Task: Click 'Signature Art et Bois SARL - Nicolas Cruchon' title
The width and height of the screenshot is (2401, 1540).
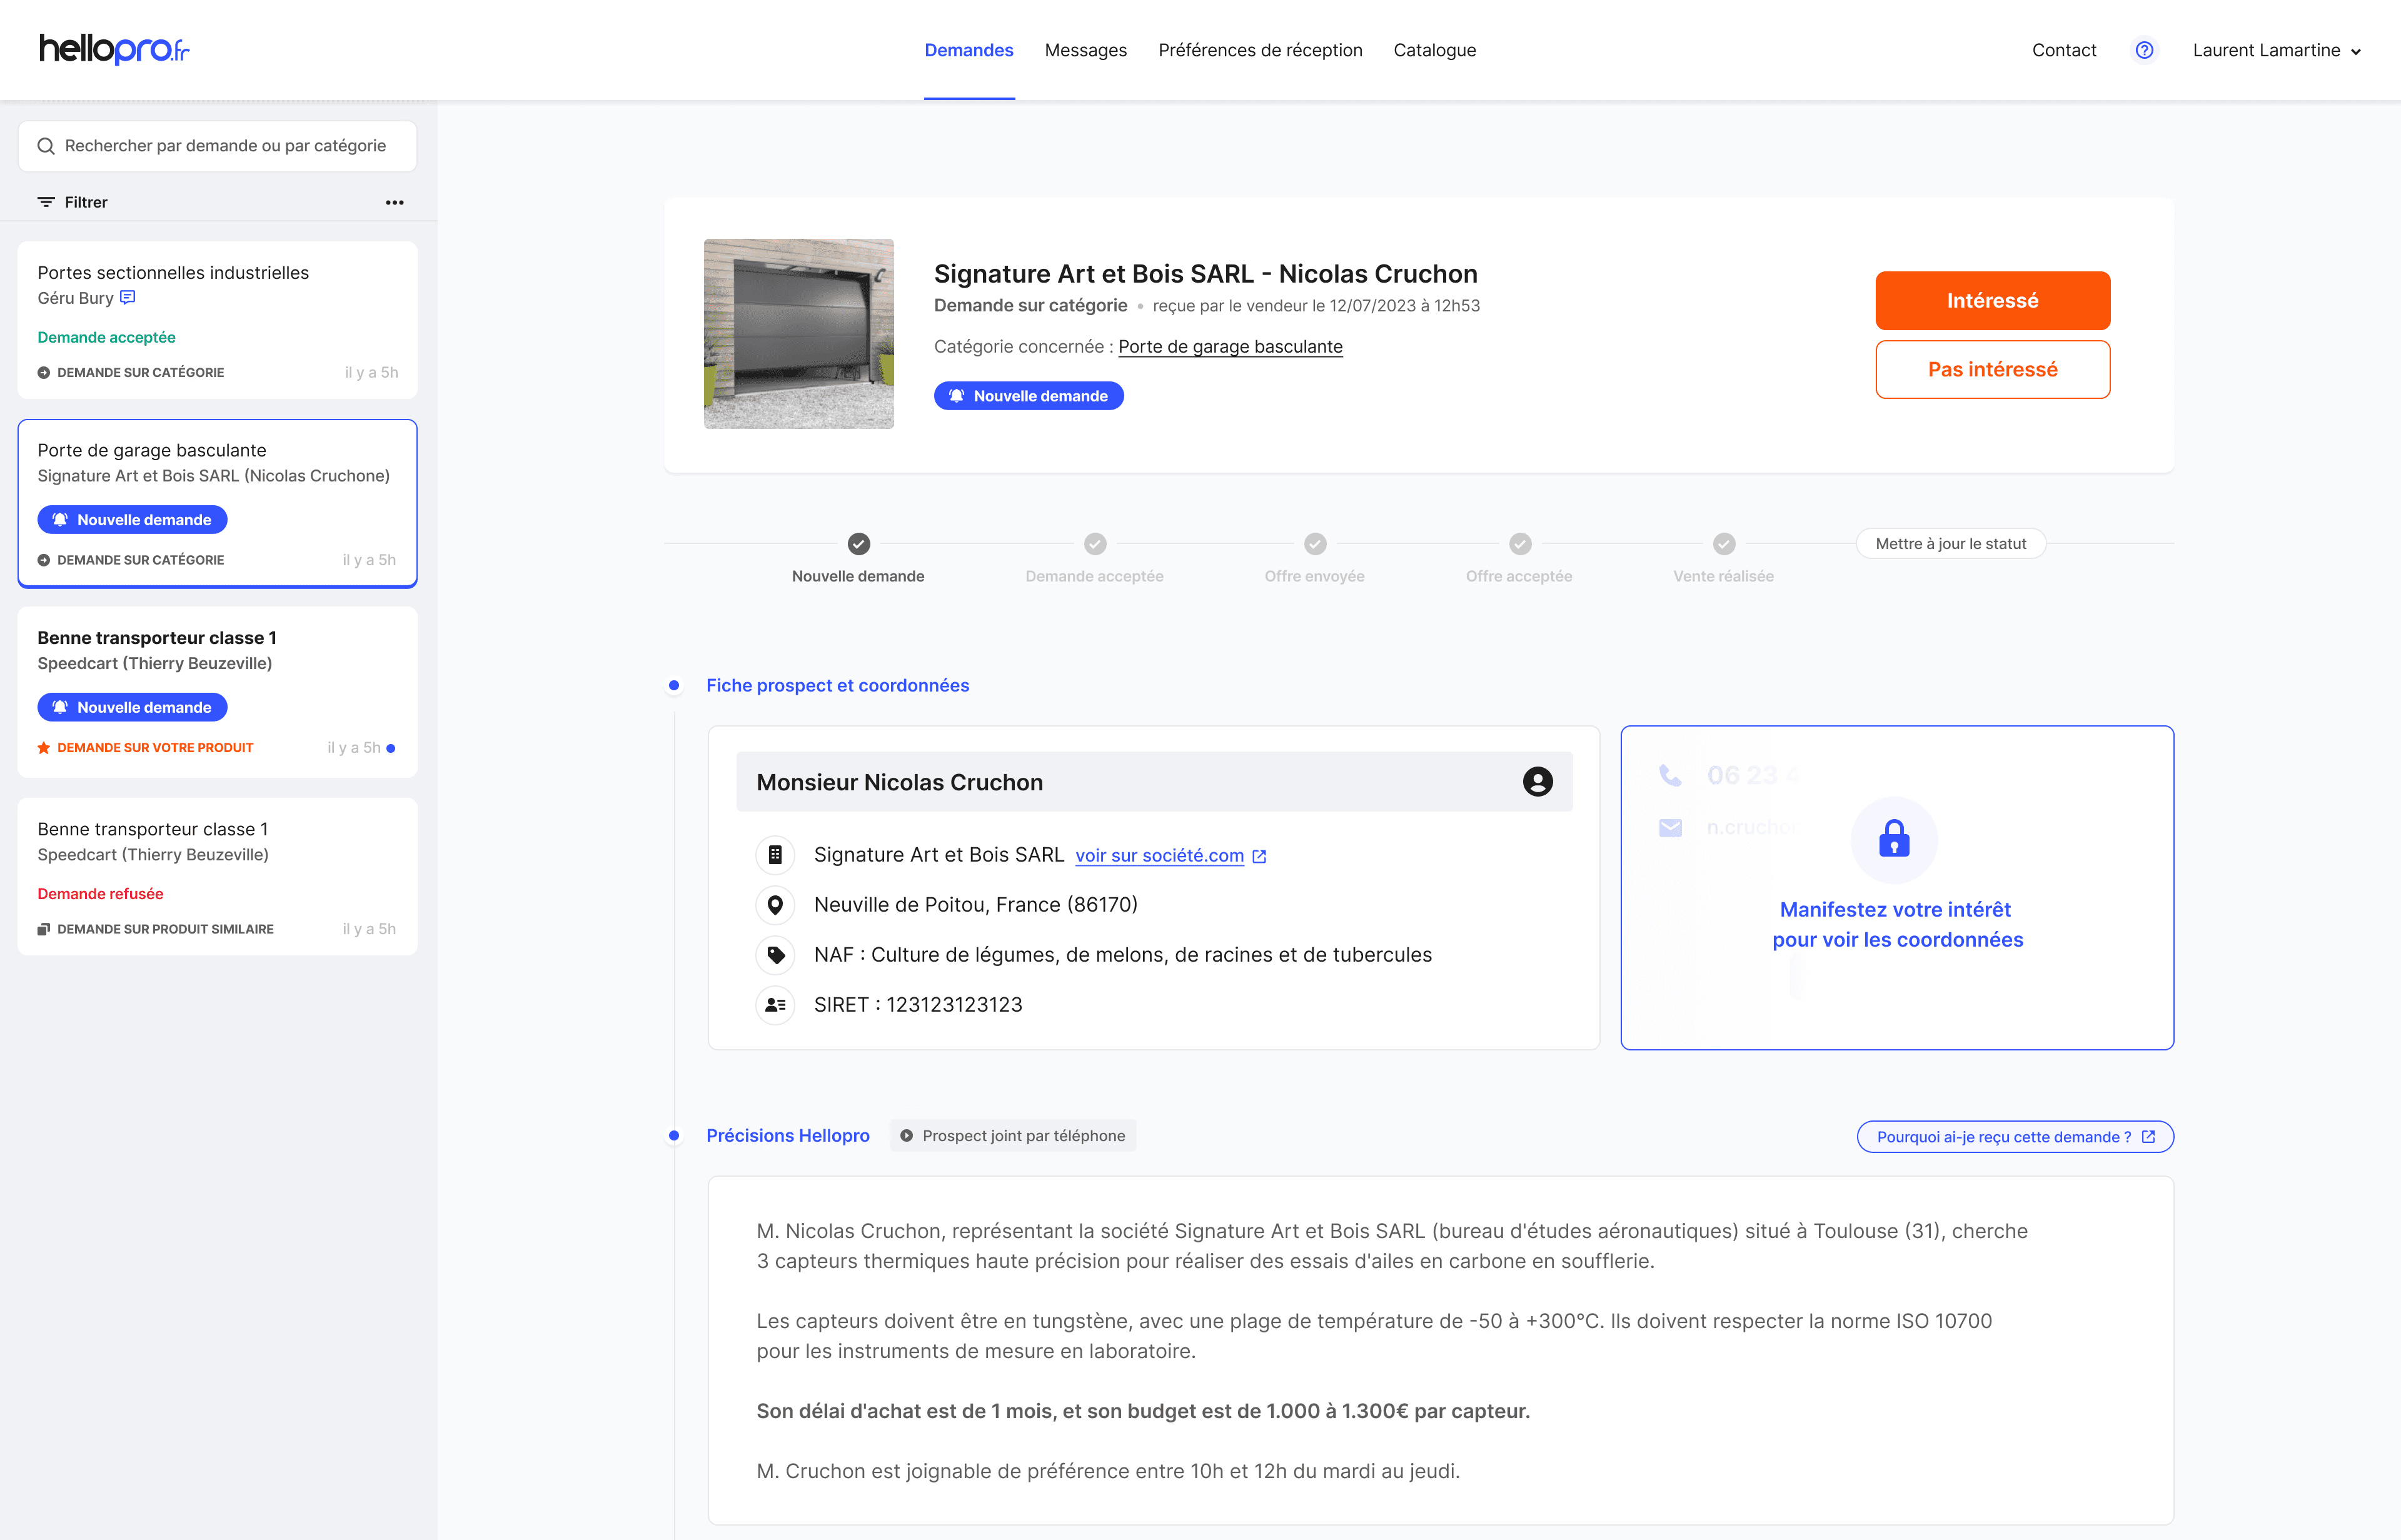Action: click(1205, 273)
